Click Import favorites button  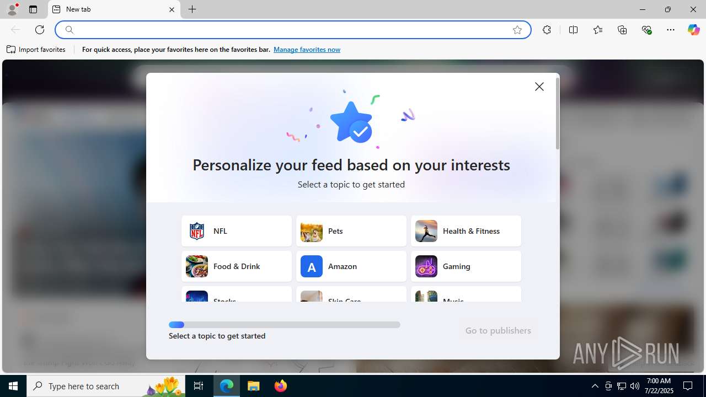tap(36, 50)
